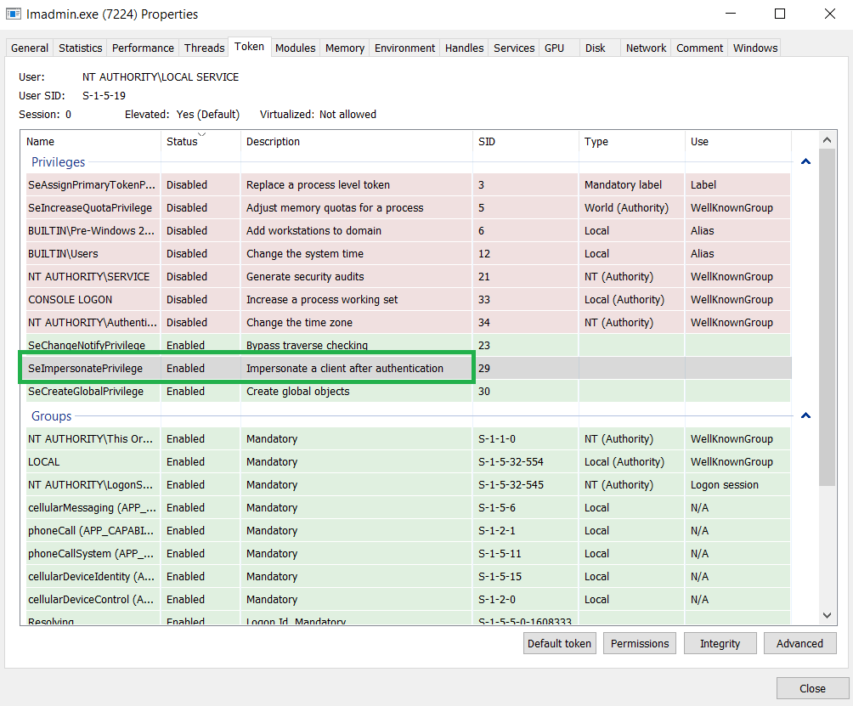
Task: Switch to the Windows tab
Action: tap(755, 48)
